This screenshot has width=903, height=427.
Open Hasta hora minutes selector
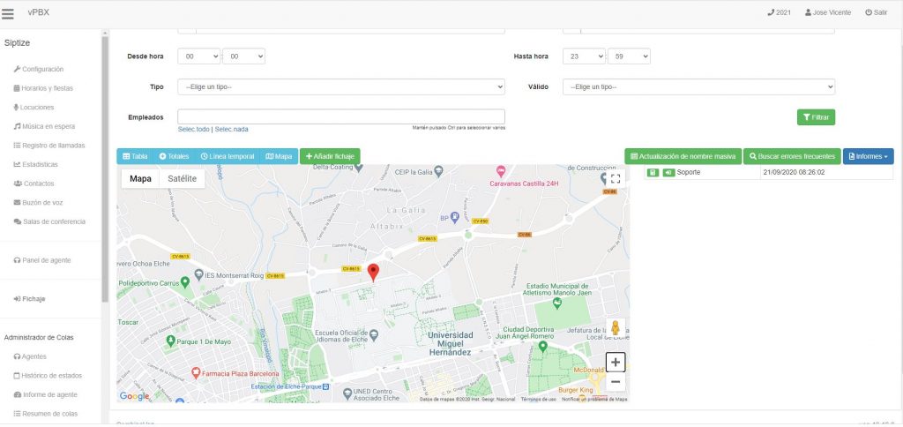(x=629, y=56)
